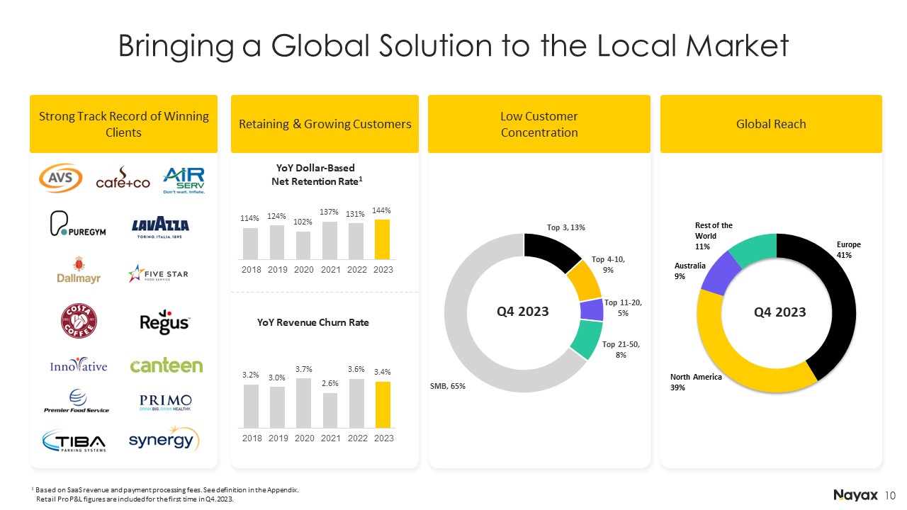Screen dimensions: 907x510
Task: Click the Dallmayr logo
Action: (x=79, y=272)
